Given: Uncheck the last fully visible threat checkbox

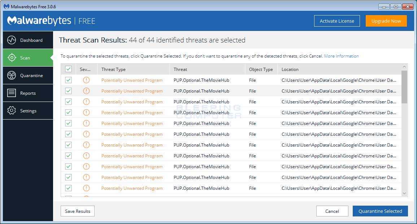Looking at the screenshot, I should point(68,188).
